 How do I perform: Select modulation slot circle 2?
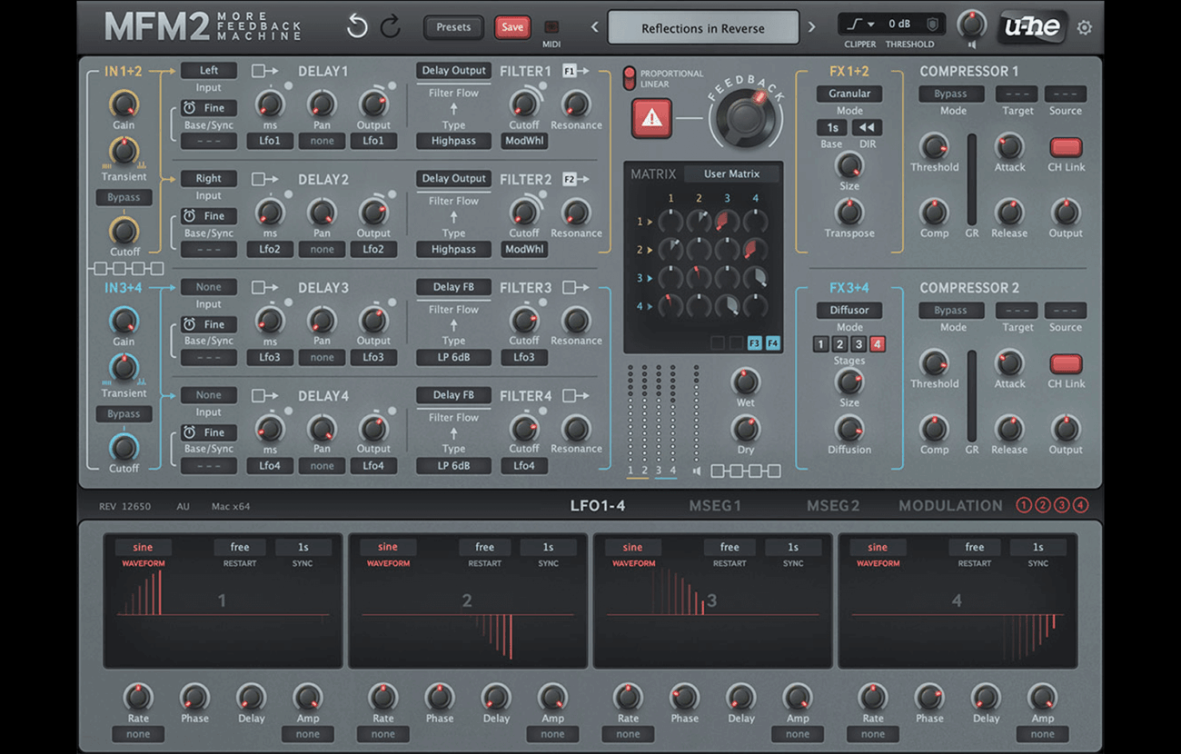(1043, 506)
